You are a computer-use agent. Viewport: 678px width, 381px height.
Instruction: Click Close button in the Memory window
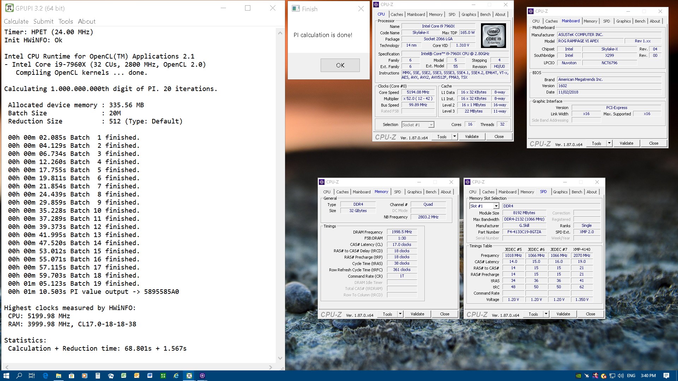point(445,314)
